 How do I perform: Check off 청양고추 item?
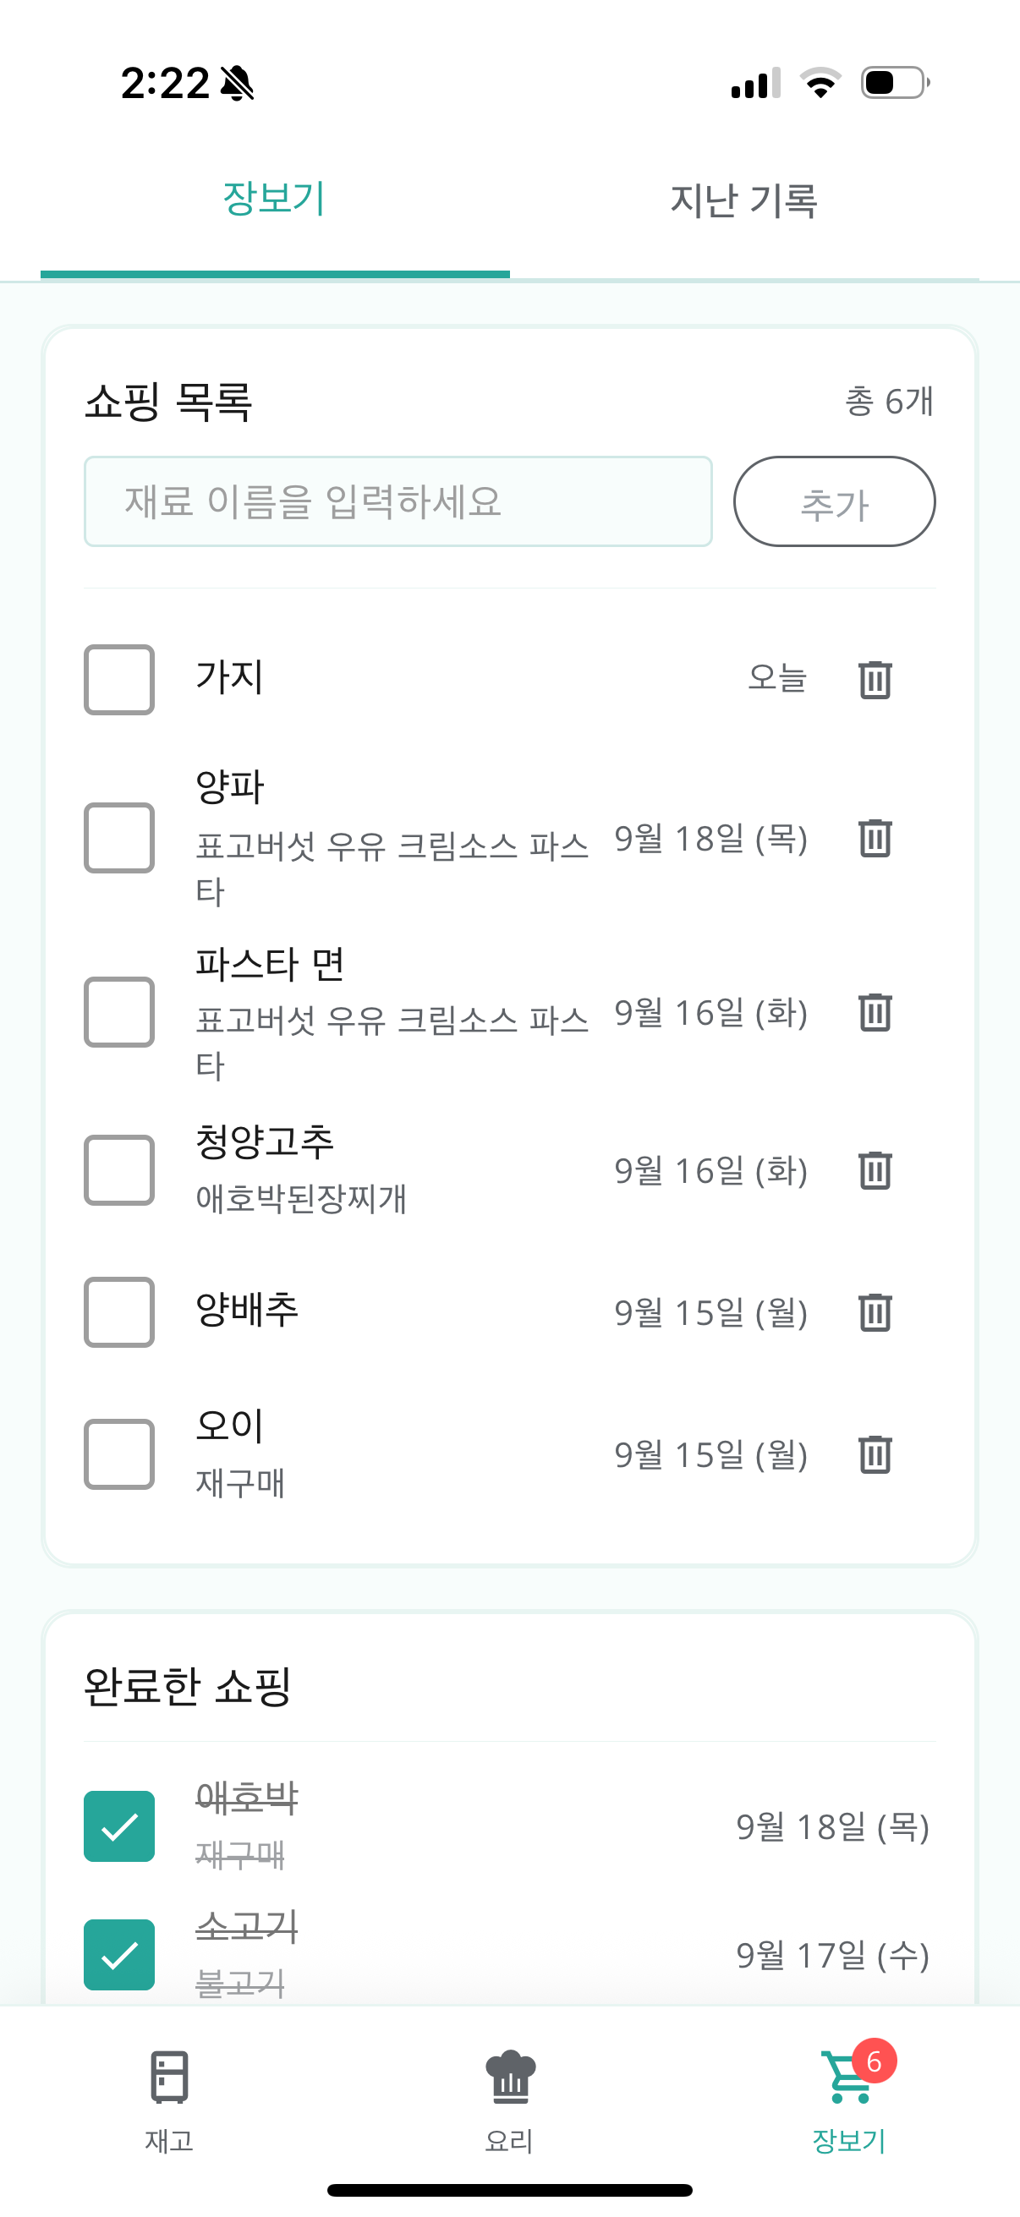[119, 1170]
